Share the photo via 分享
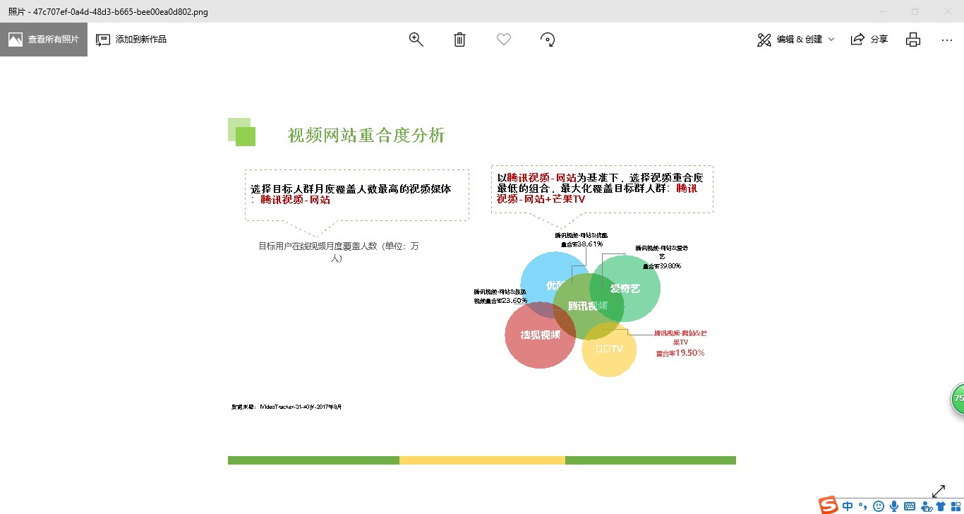The width and height of the screenshot is (964, 514). point(869,40)
